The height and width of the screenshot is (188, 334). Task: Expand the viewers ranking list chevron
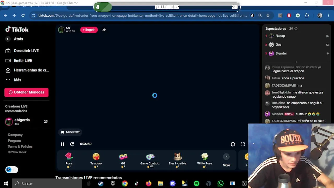coord(296,62)
